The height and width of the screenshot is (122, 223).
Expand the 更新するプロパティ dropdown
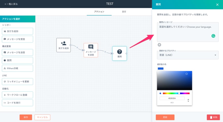click(188, 55)
